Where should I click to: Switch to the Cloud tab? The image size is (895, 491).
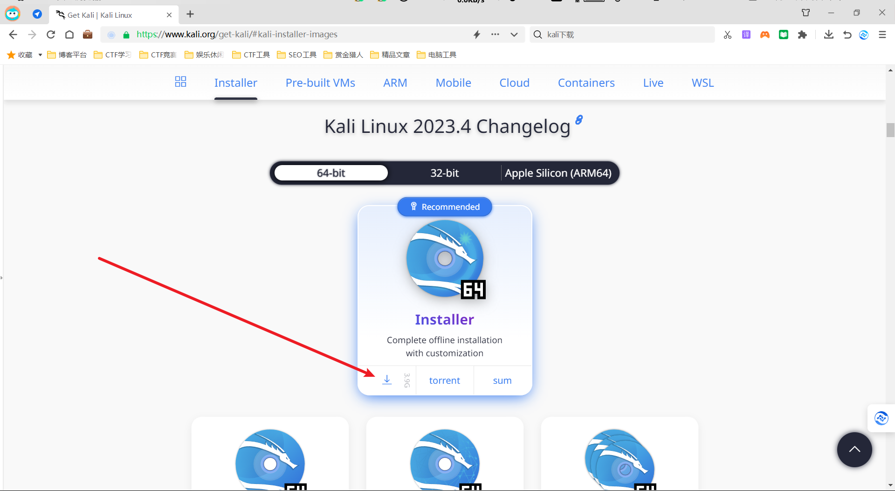click(x=514, y=83)
